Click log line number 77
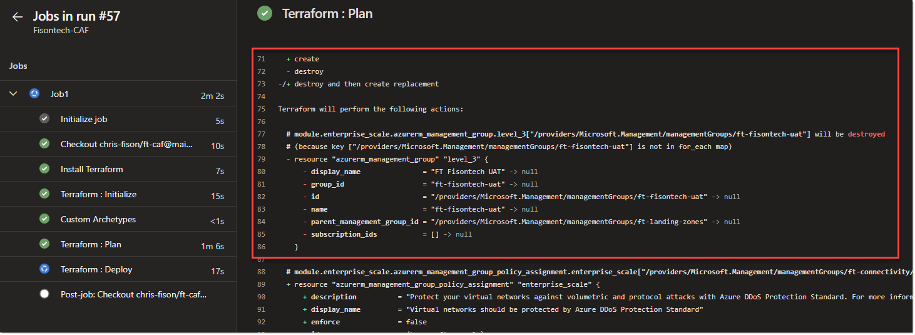 click(261, 134)
